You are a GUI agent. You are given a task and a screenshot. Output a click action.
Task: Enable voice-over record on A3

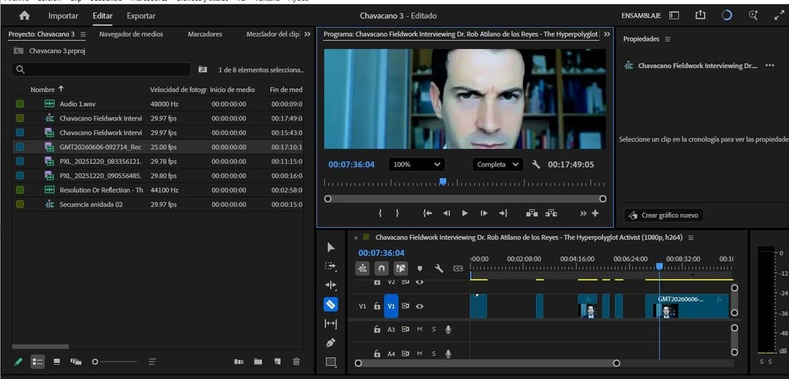pyautogui.click(x=448, y=329)
